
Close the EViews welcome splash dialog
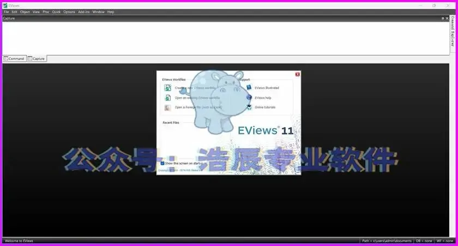pyautogui.click(x=297, y=75)
